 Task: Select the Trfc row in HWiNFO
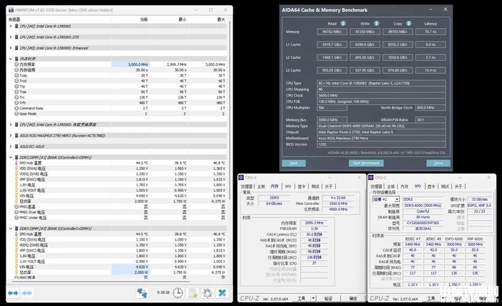coord(120,102)
